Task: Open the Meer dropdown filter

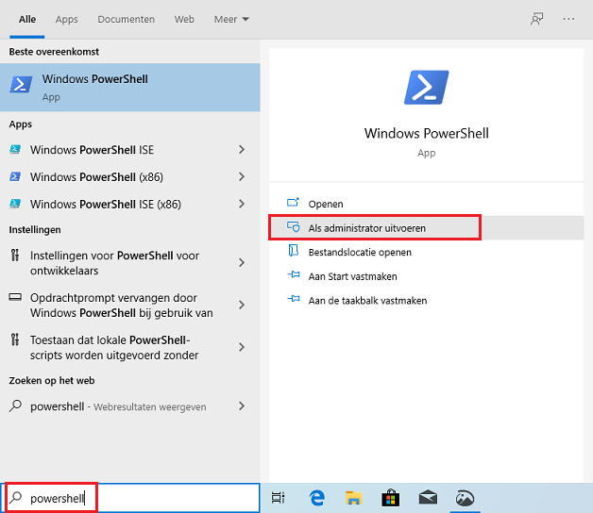Action: (x=231, y=19)
